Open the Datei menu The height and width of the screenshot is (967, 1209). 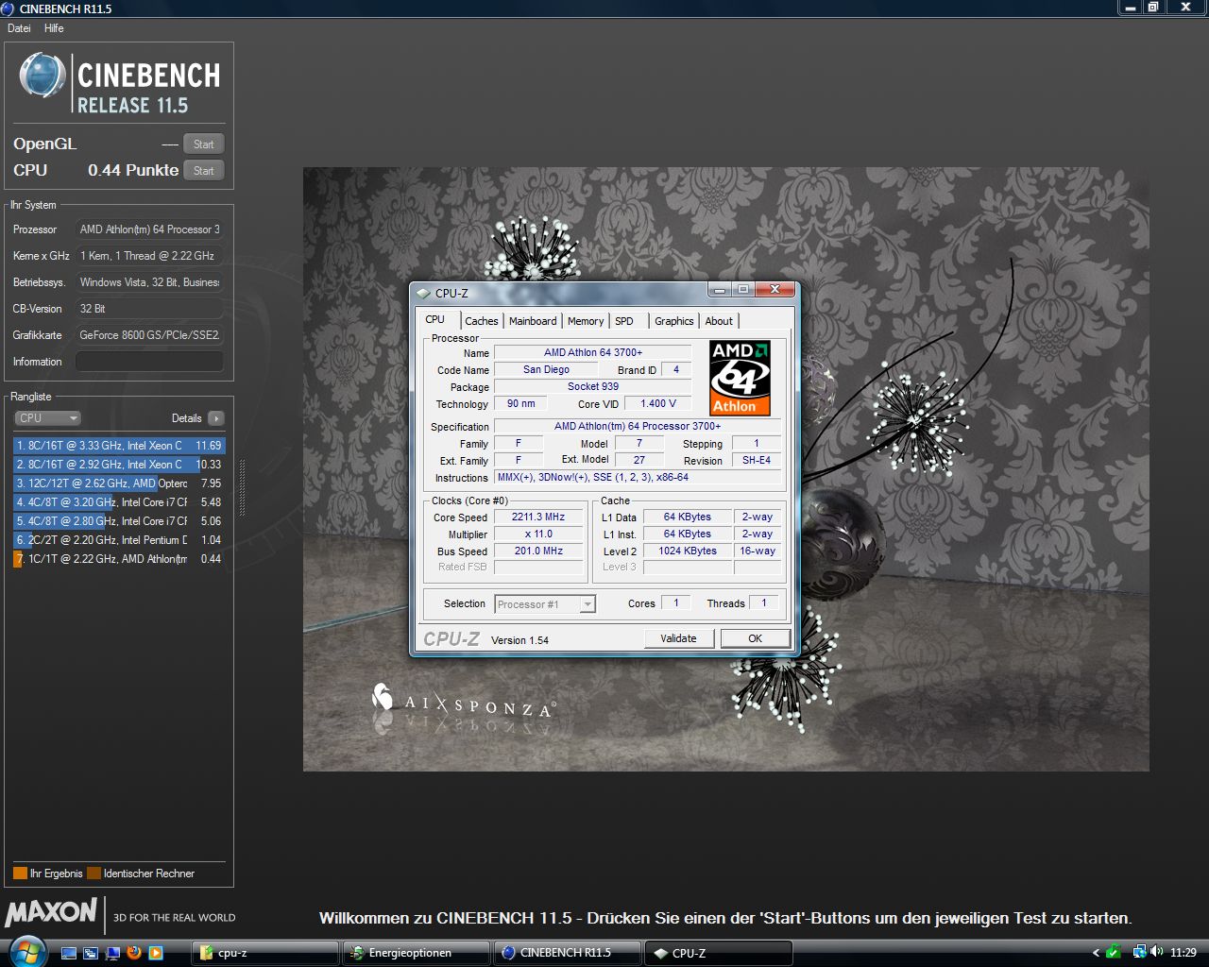[19, 28]
